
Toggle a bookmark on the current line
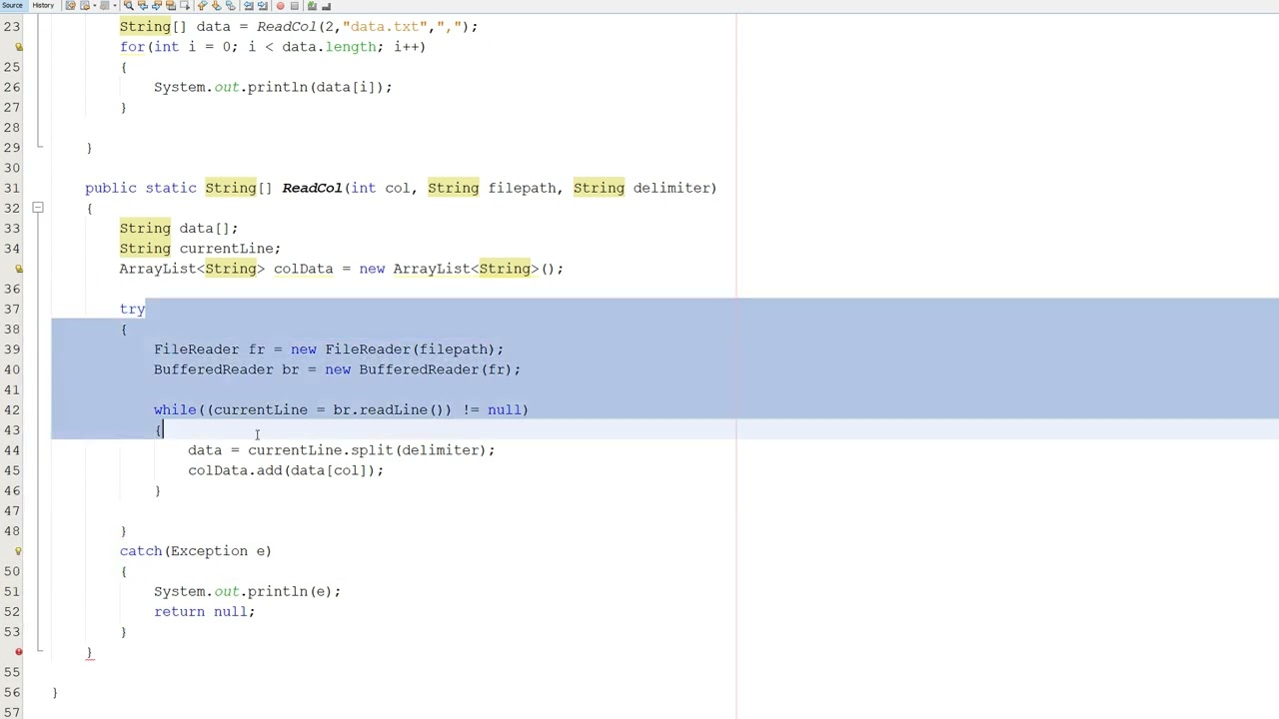tap(230, 5)
